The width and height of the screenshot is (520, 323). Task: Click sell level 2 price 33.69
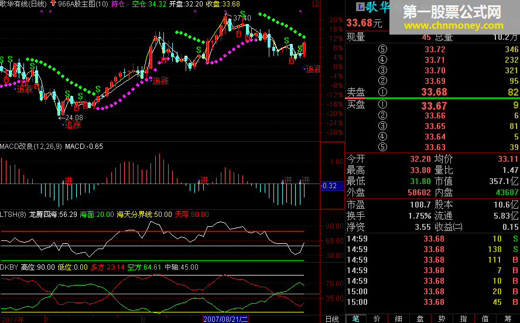(x=435, y=81)
